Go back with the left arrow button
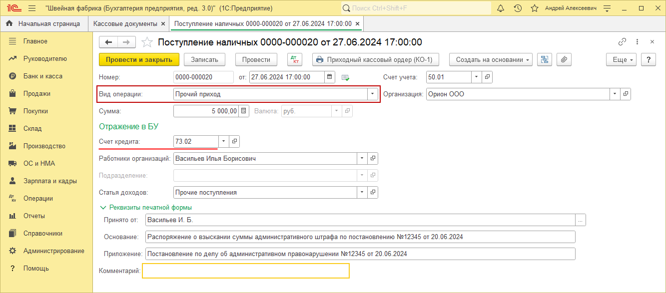Viewport: 666px width, 293px height. 108,42
